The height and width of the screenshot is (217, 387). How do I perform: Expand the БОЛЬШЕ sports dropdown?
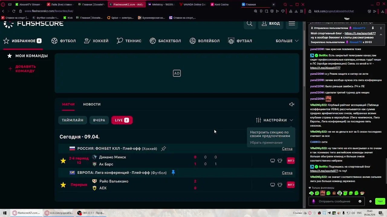pyautogui.click(x=287, y=41)
